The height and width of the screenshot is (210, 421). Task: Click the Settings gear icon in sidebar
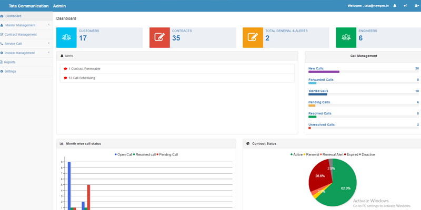(x=2, y=71)
